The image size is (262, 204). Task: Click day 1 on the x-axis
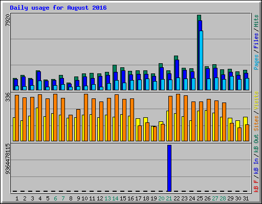(x=17, y=198)
